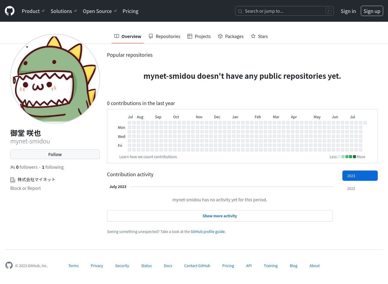Viewport: 388px width, 284px height.
Task: Open the footer Privacy link
Action: point(97,266)
